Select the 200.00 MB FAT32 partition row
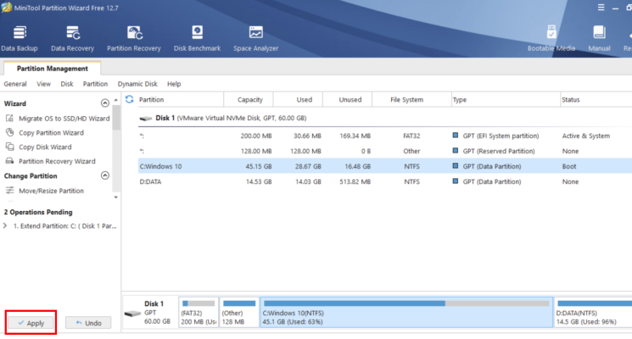 pyautogui.click(x=385, y=136)
